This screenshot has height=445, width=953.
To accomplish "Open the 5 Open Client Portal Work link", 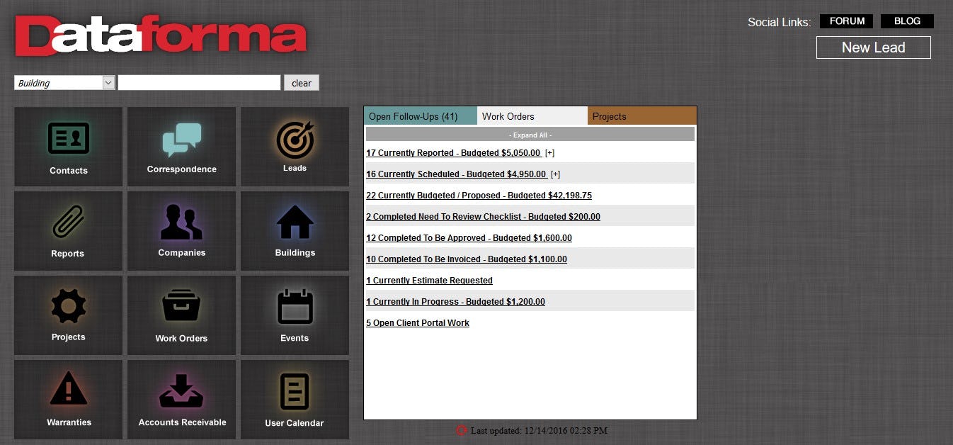I will click(x=417, y=322).
